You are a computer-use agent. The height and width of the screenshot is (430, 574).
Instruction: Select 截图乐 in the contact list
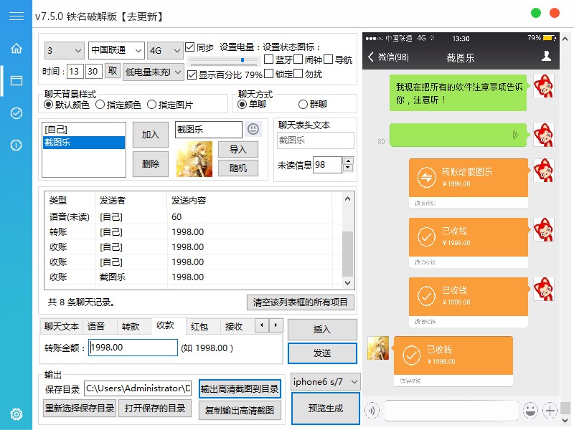[84, 142]
